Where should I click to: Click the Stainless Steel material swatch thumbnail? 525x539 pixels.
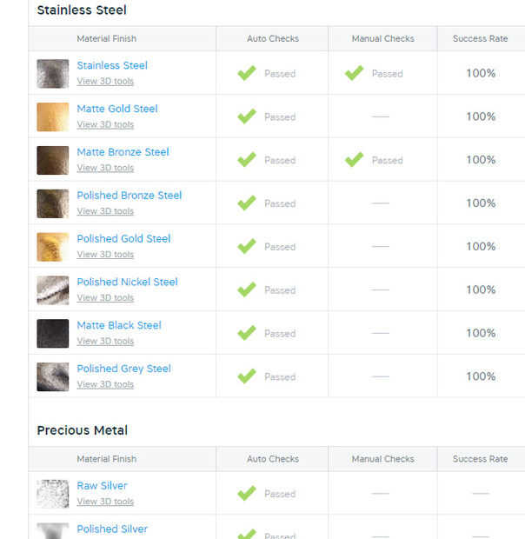pos(52,73)
